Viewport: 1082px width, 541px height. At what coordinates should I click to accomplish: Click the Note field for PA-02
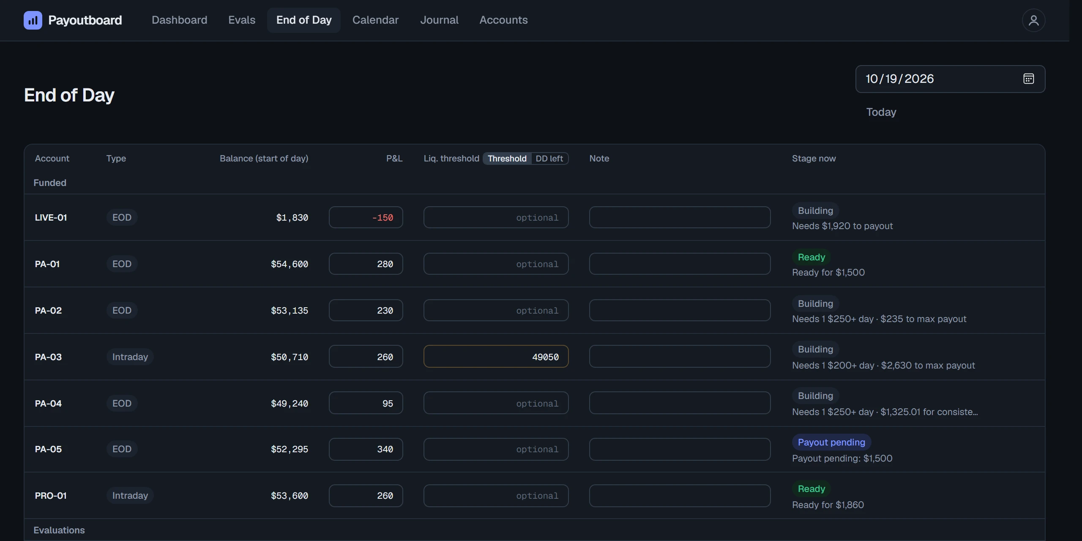click(x=680, y=310)
